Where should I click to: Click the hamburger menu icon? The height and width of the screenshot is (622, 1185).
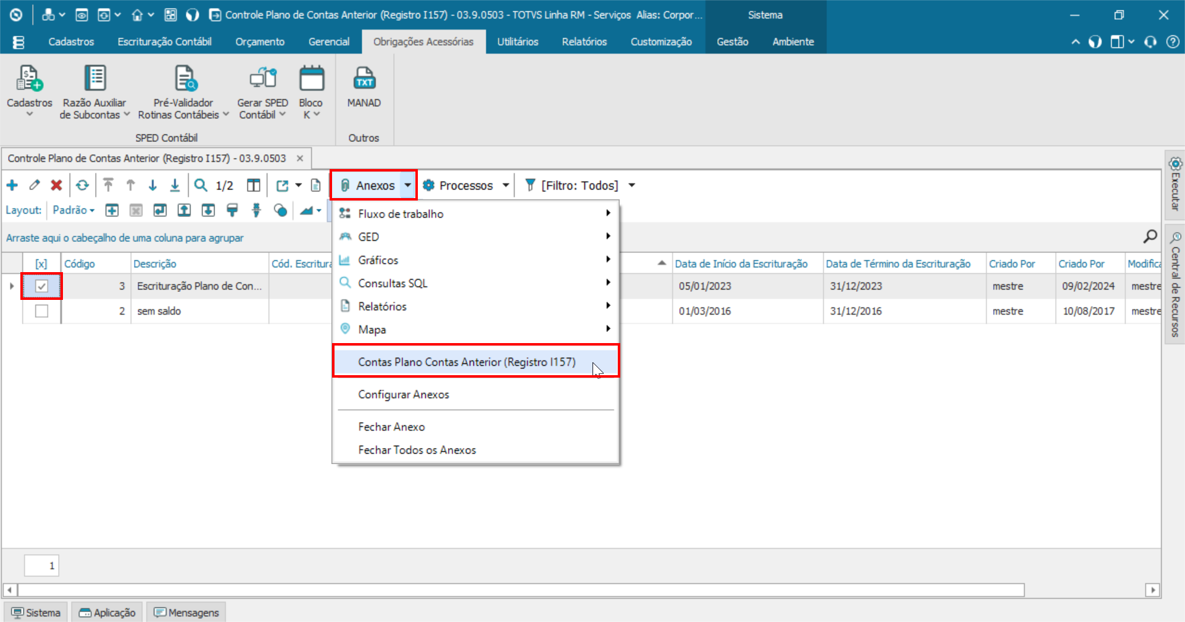click(x=19, y=42)
